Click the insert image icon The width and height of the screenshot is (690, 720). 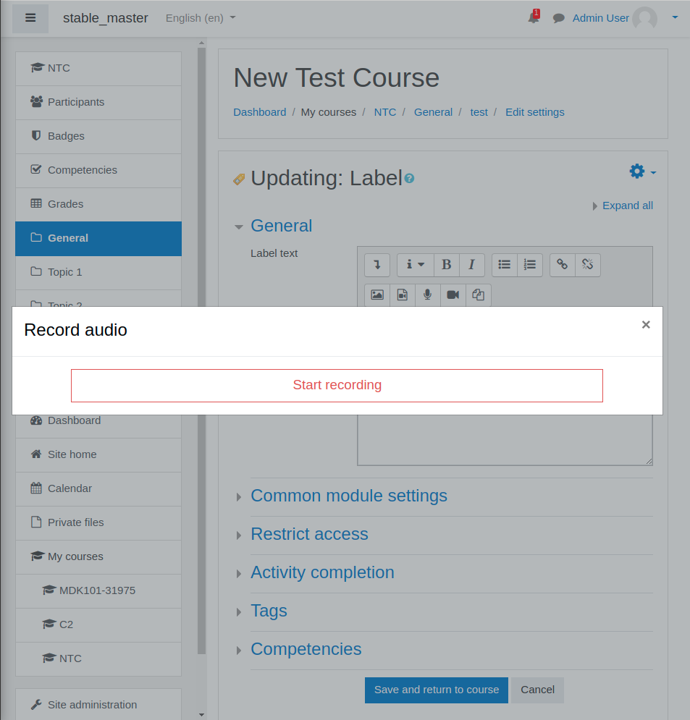(x=377, y=295)
